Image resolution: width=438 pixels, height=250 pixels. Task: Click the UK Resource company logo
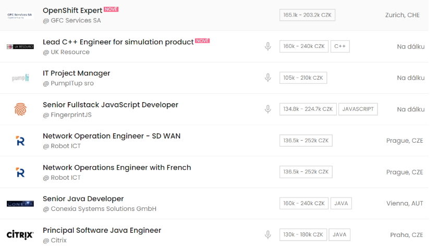(x=20, y=46)
